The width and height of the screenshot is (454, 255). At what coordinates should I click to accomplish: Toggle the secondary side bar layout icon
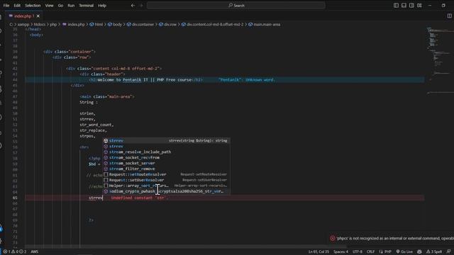pyautogui.click(x=411, y=5)
